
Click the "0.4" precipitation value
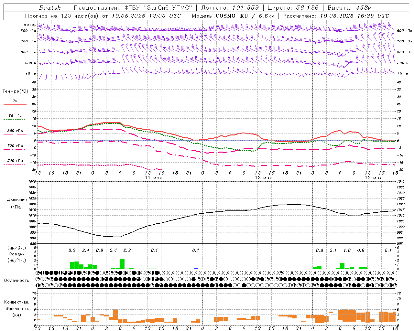(x=113, y=250)
